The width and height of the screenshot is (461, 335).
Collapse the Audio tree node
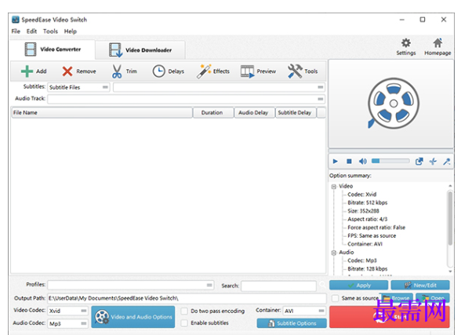click(334, 253)
